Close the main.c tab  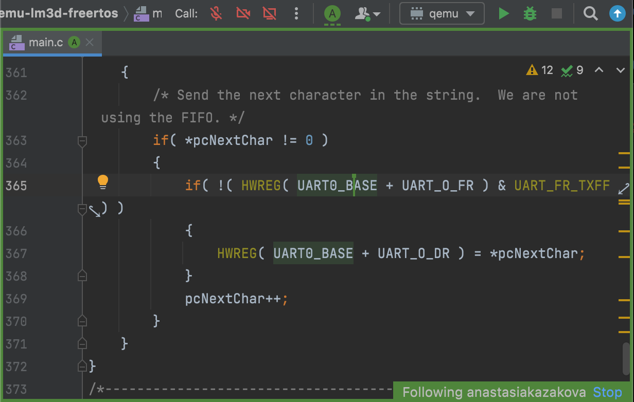(x=90, y=43)
